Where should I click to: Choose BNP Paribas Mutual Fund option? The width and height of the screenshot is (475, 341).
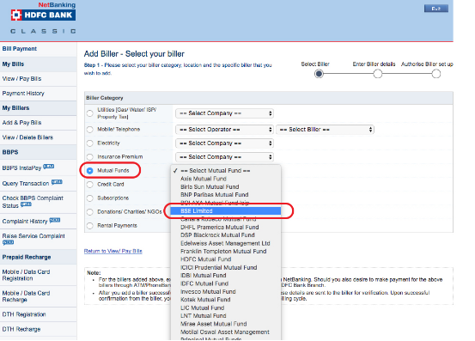tap(226, 195)
